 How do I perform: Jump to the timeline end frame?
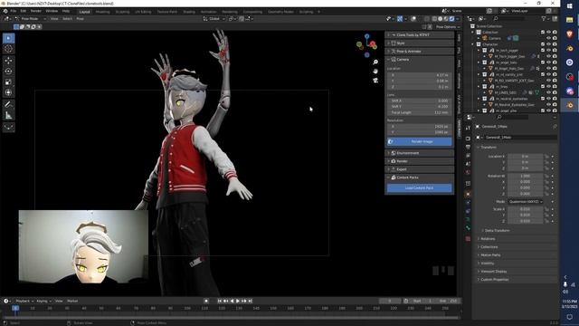coord(250,301)
